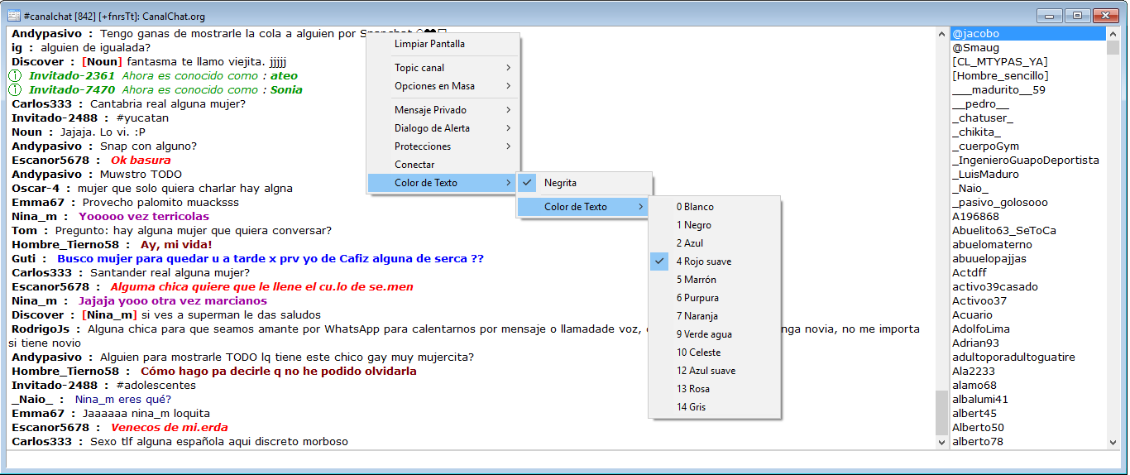Select user @Smaug in the user list
1130x475 pixels.
1028,48
